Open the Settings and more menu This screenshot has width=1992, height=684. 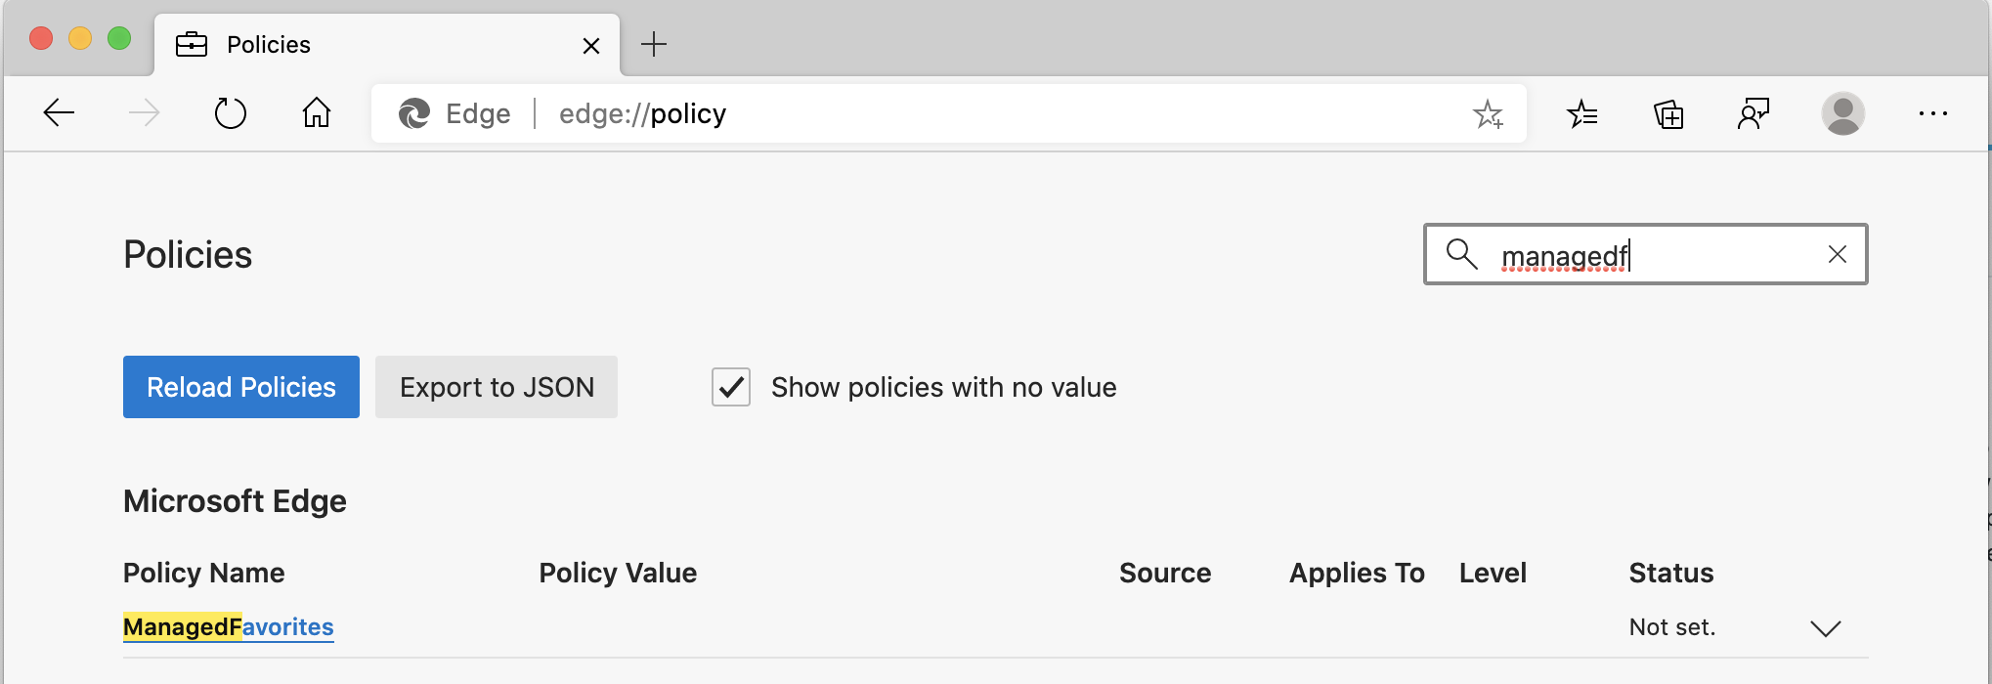tap(1933, 113)
